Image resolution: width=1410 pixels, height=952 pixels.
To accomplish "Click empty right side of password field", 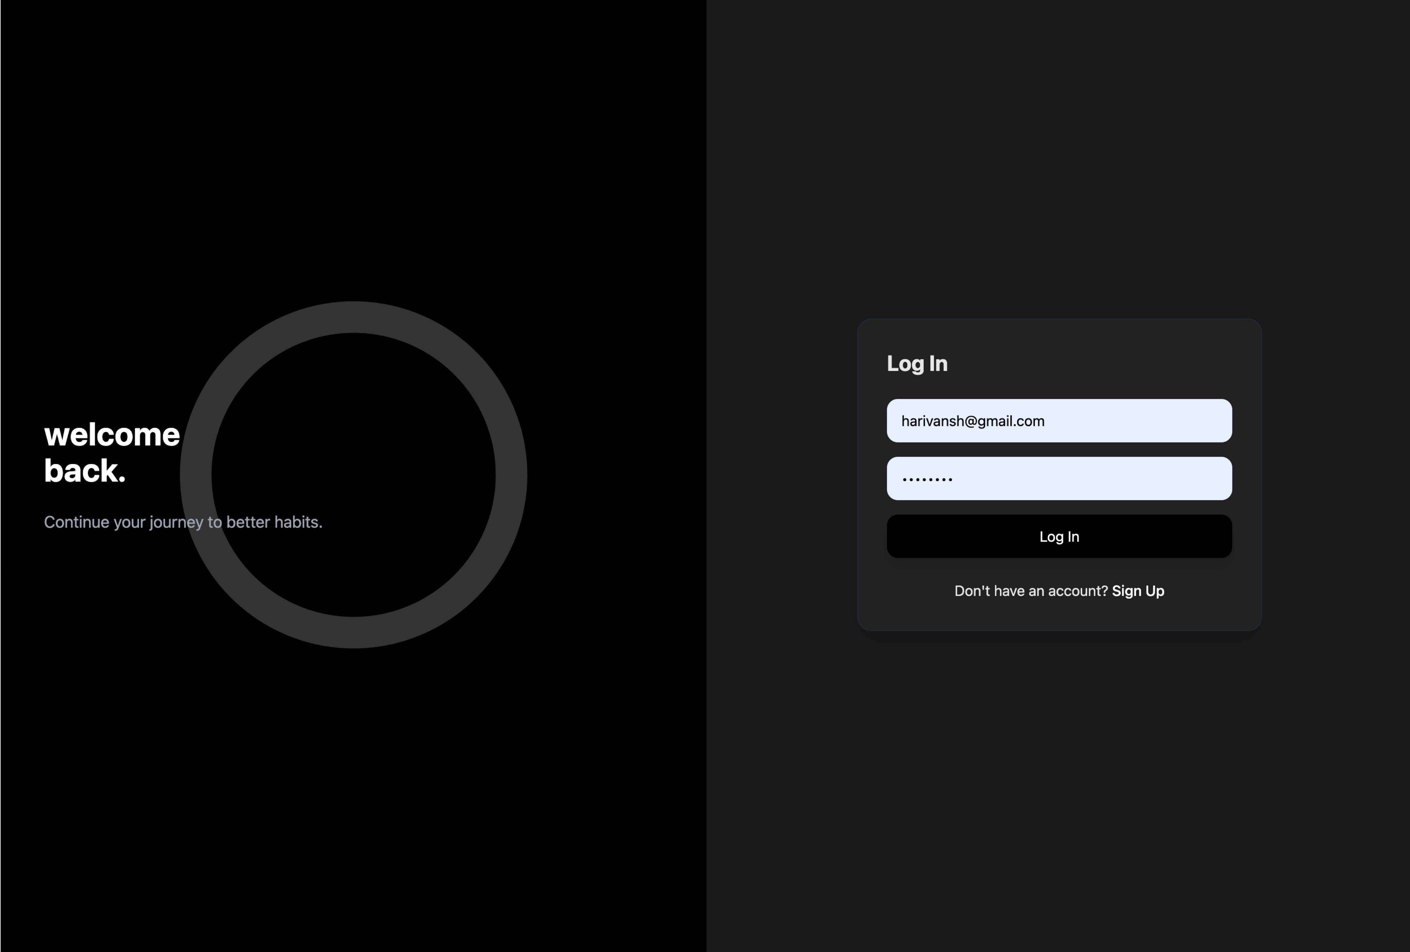I will [1153, 478].
